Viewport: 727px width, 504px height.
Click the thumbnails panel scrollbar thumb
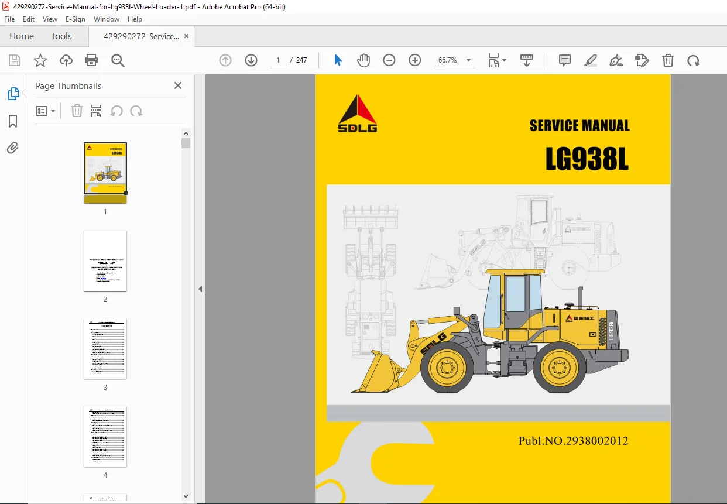(186, 143)
